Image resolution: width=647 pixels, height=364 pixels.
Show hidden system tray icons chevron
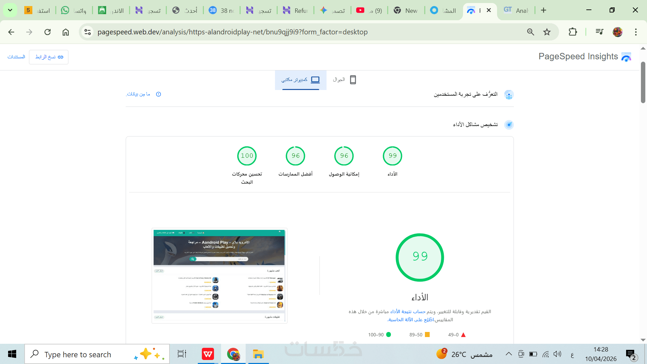pos(509,354)
